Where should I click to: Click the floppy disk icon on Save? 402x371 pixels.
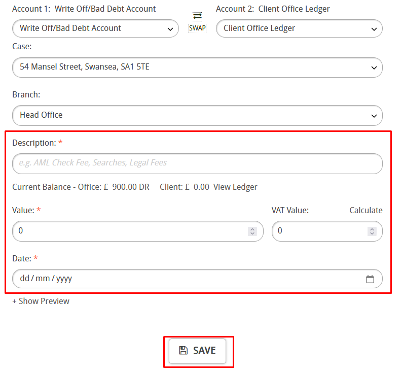click(x=184, y=350)
